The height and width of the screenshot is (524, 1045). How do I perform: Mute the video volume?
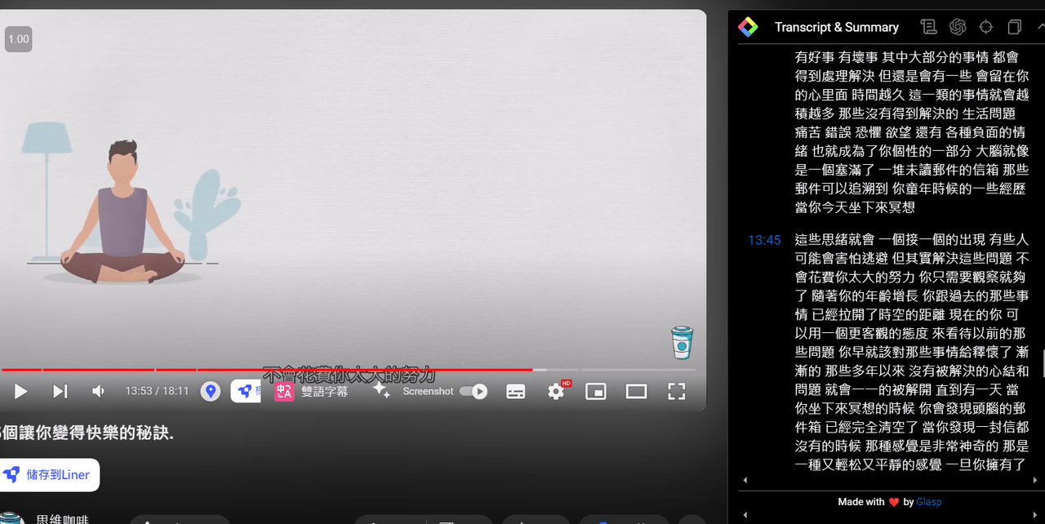click(98, 392)
